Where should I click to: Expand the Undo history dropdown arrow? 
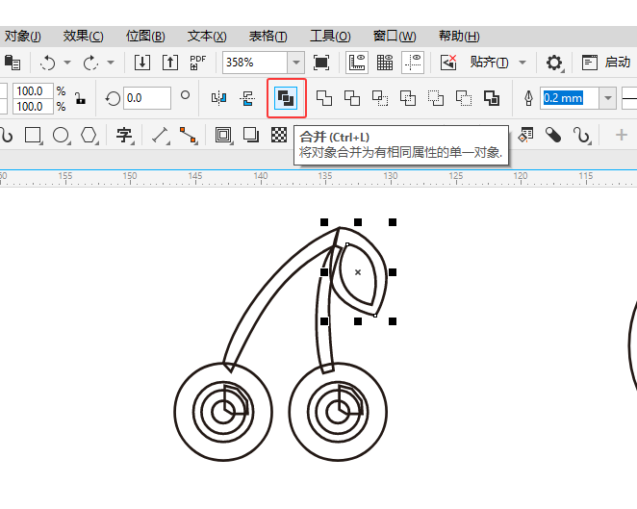(x=67, y=63)
